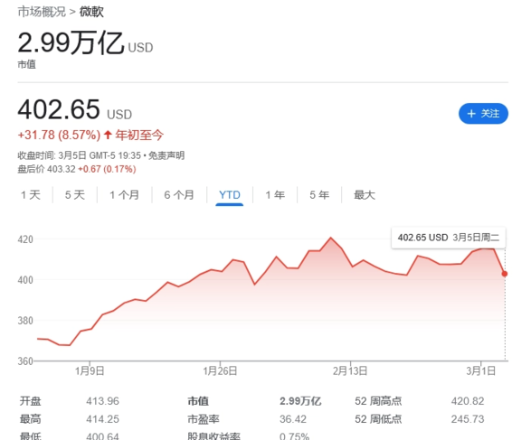
Task: Click the 2月13日 axis label
Action: [x=350, y=371]
